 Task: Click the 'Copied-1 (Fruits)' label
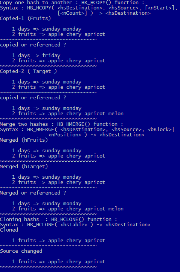point(25,19)
